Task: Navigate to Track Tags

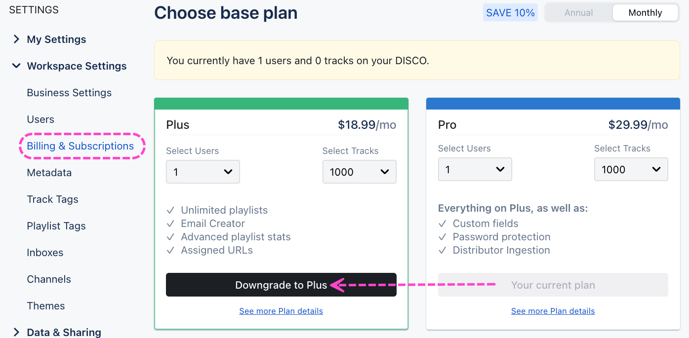Action: (53, 199)
